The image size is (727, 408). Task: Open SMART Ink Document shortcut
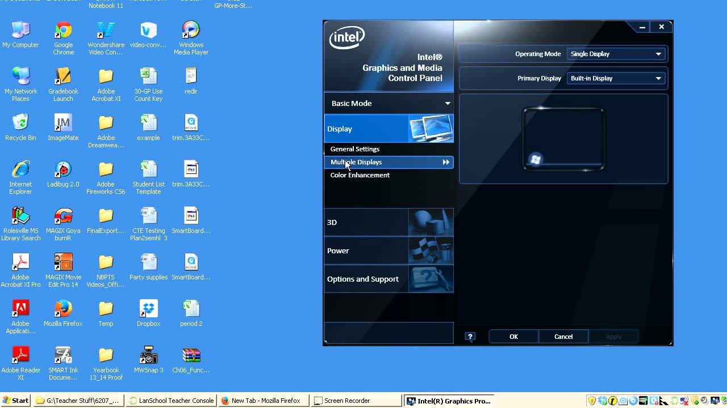pos(63,364)
